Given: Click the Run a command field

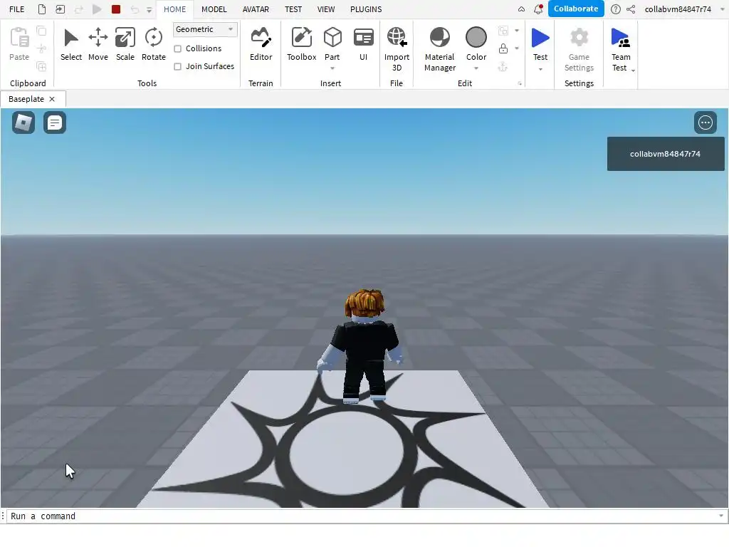Looking at the screenshot, I should tap(362, 516).
